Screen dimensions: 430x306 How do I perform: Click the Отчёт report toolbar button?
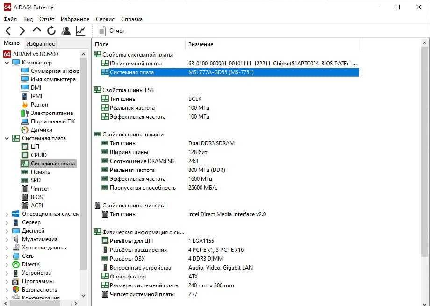pyautogui.click(x=111, y=31)
